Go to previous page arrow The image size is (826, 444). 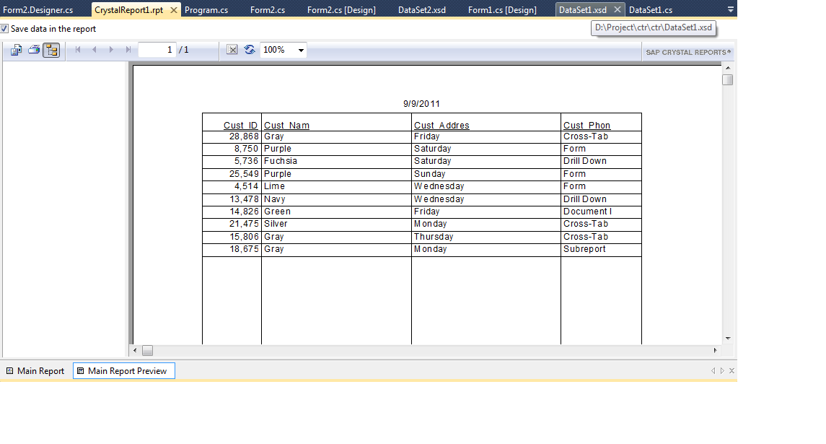(95, 50)
